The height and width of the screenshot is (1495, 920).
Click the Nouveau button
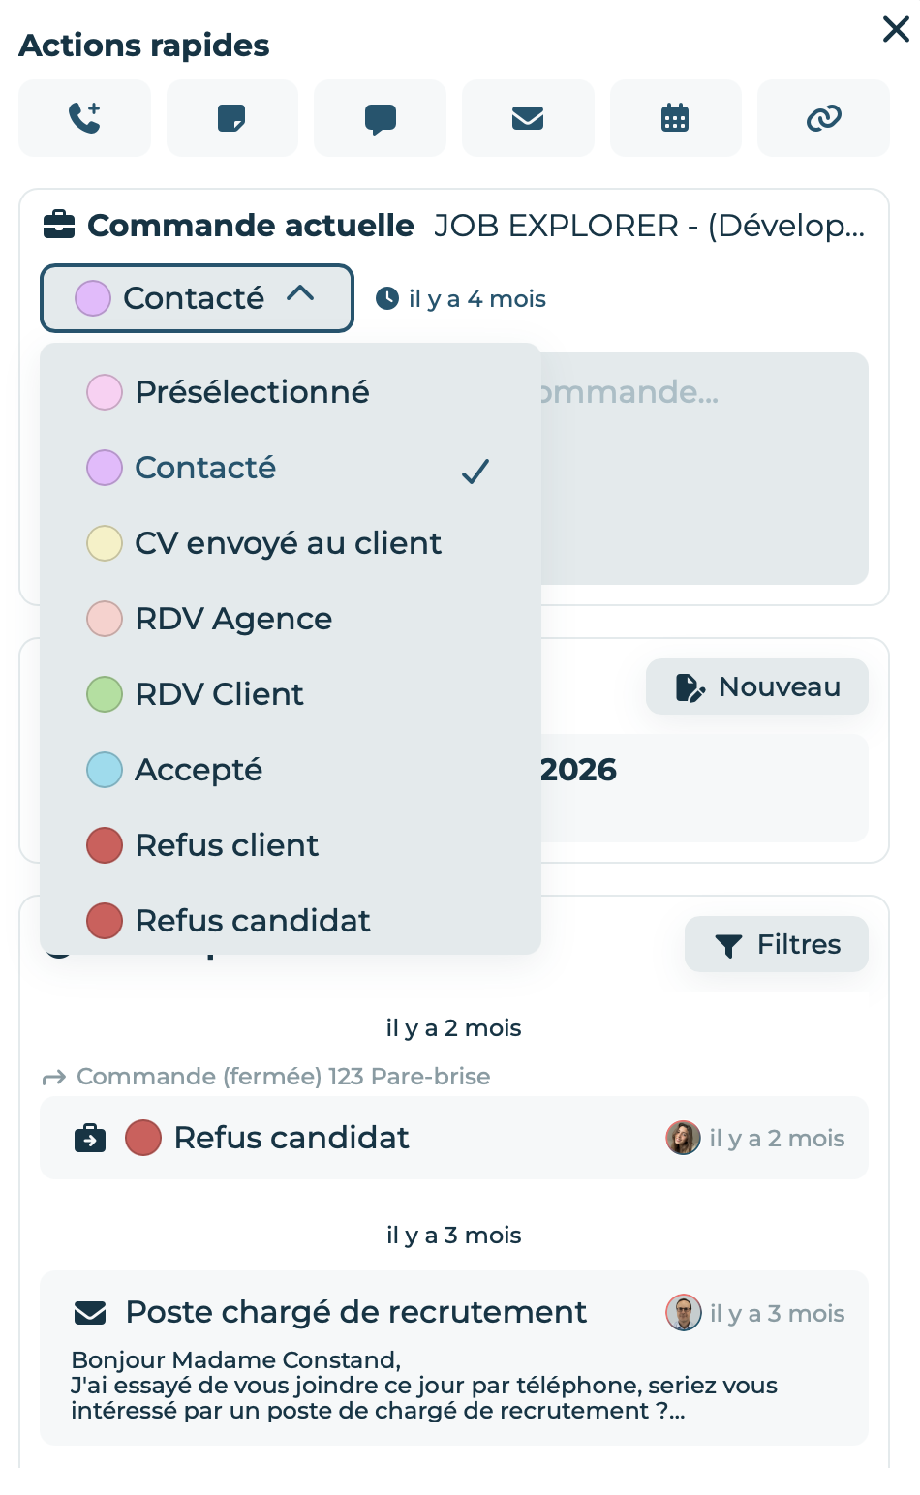point(757,686)
